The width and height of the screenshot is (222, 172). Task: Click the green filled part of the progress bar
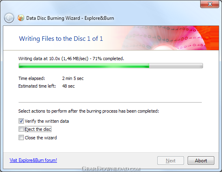tap(84, 66)
